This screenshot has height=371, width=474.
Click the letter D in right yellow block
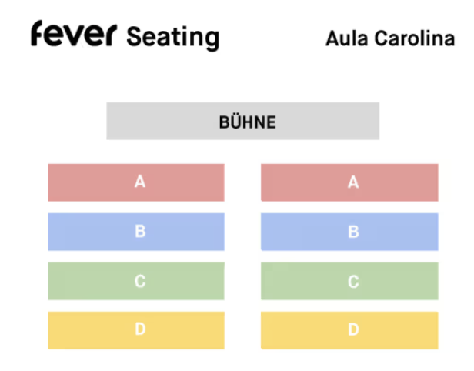(x=353, y=329)
